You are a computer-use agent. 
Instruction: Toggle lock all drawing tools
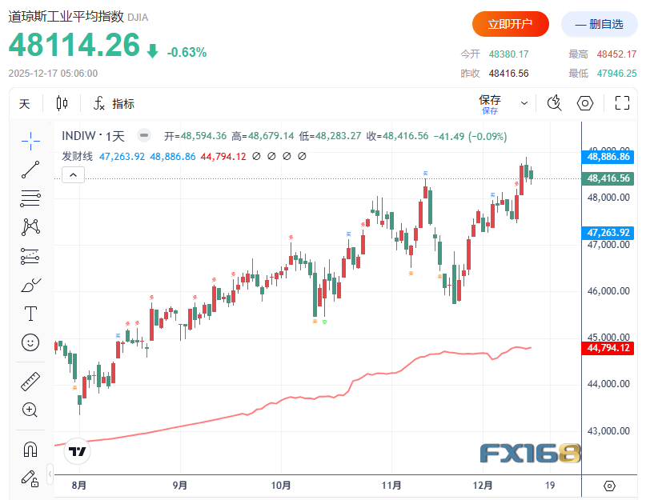[30, 478]
